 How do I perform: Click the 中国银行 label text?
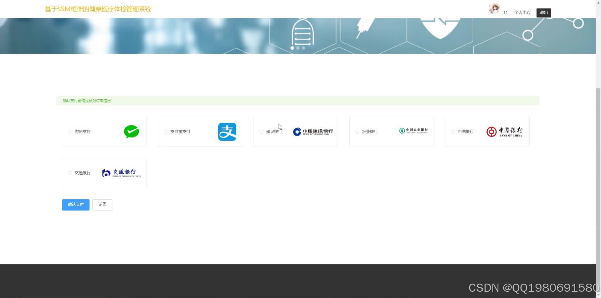point(466,132)
